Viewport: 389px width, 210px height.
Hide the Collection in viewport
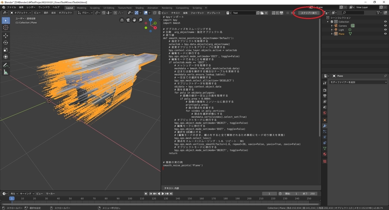pyautogui.click(x=385, y=22)
